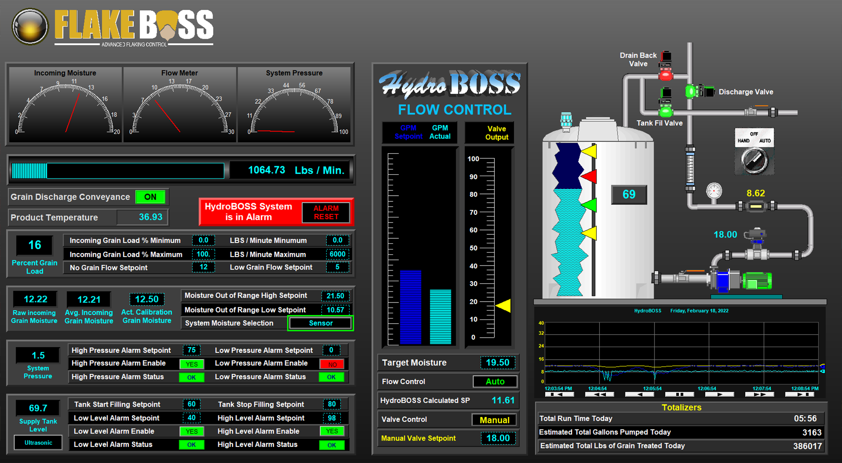Viewport: 842px width, 463px height.
Task: Switch Flow Control Auto mode button
Action: (x=495, y=381)
